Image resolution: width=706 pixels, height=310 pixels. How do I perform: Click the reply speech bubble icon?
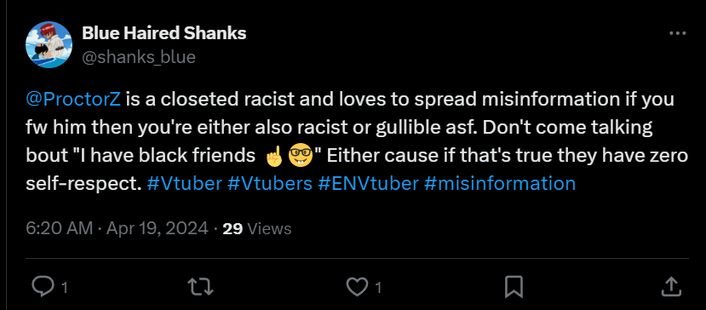coord(43,286)
